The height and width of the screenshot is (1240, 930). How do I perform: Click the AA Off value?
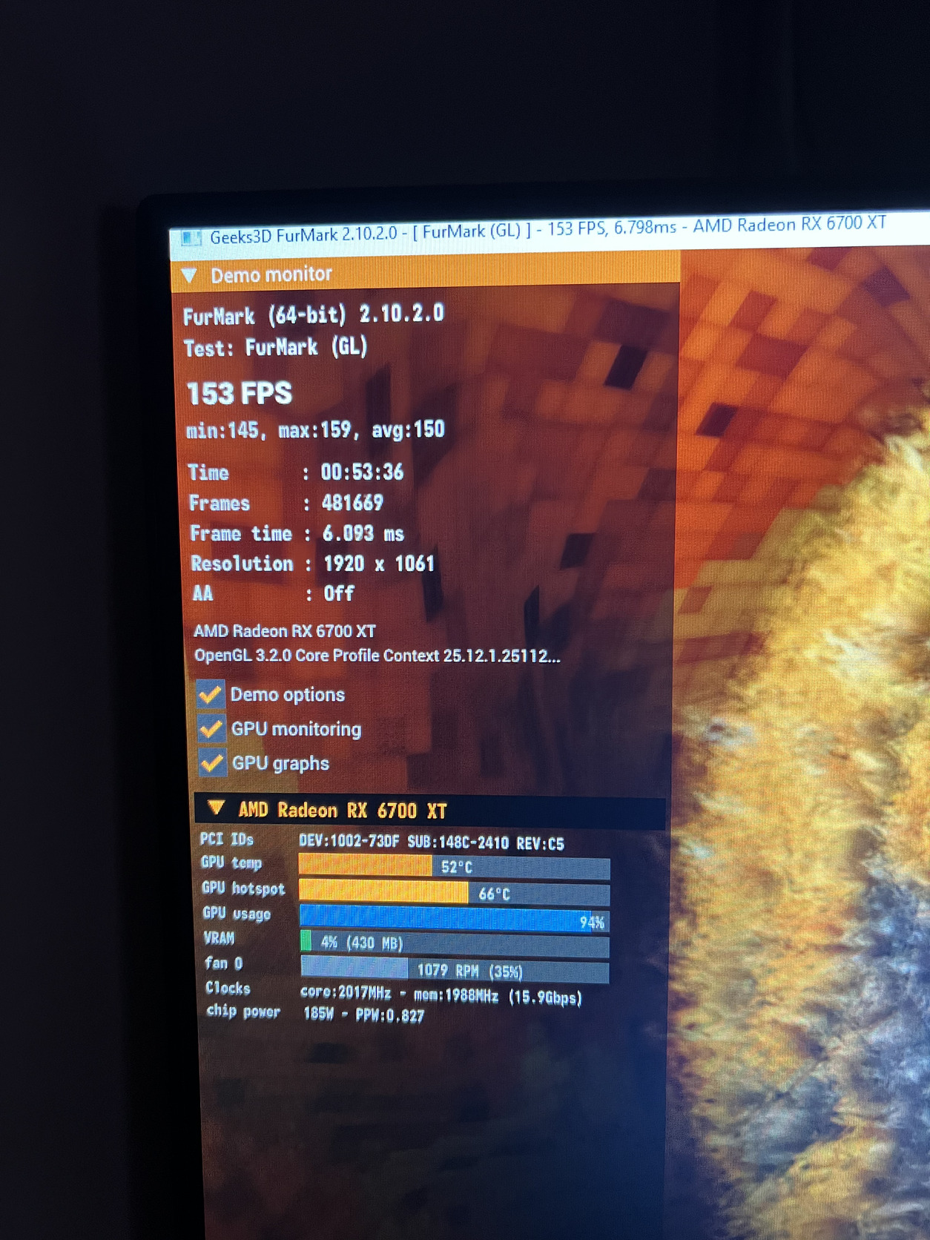tap(339, 593)
